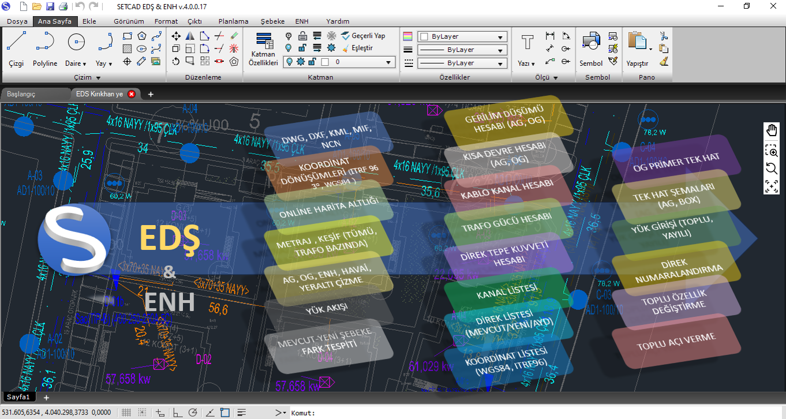Activate the pan hand tool on canvas

coord(772,130)
